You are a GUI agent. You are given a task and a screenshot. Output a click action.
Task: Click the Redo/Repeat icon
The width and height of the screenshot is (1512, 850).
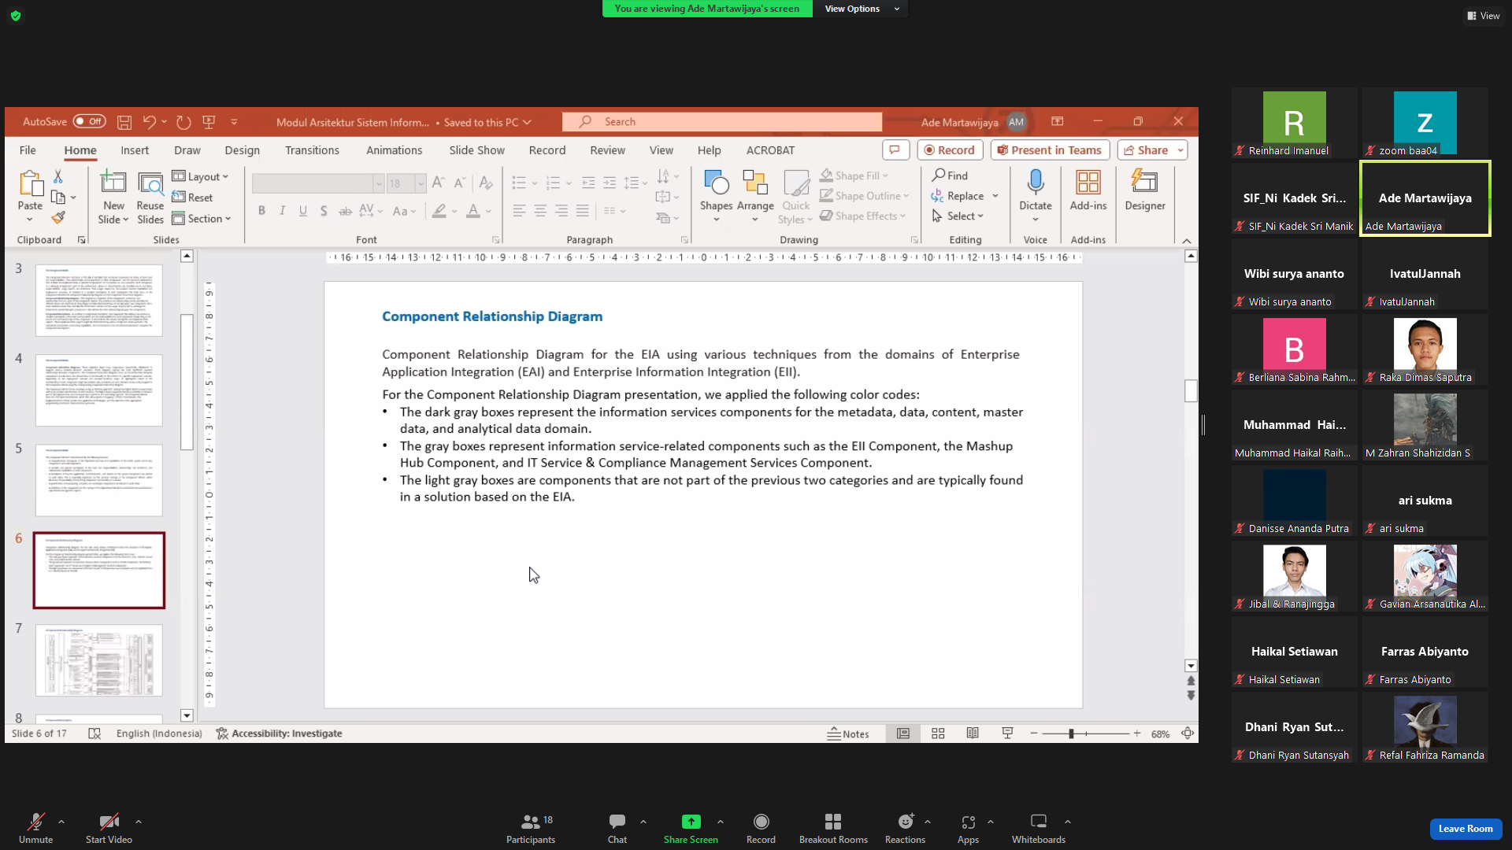click(183, 122)
